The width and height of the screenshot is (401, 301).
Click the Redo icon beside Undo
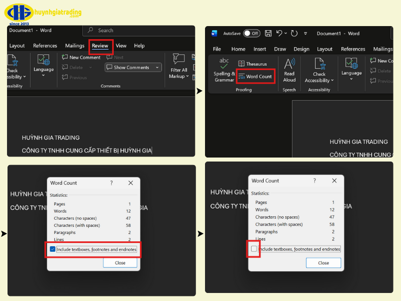pos(294,34)
